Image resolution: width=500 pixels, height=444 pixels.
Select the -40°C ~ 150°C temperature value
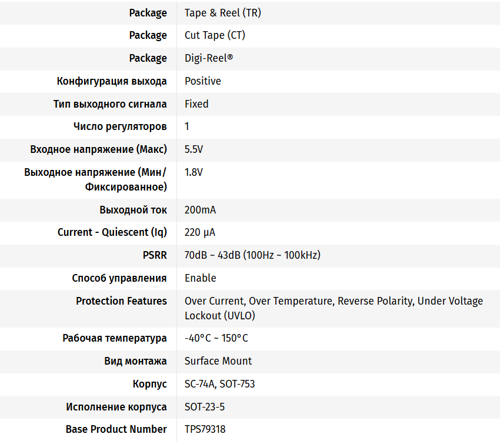point(216,338)
